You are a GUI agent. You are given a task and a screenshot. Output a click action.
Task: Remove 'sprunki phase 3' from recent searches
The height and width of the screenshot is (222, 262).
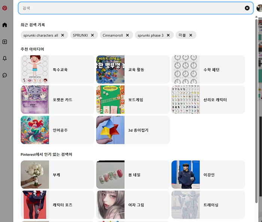tap(168, 35)
